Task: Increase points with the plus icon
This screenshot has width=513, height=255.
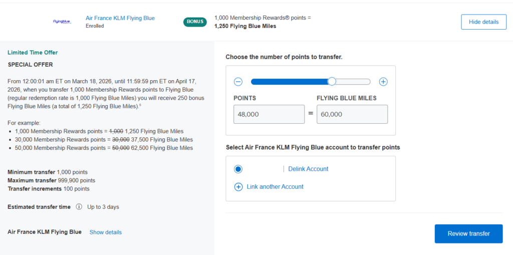Action: tap(383, 82)
